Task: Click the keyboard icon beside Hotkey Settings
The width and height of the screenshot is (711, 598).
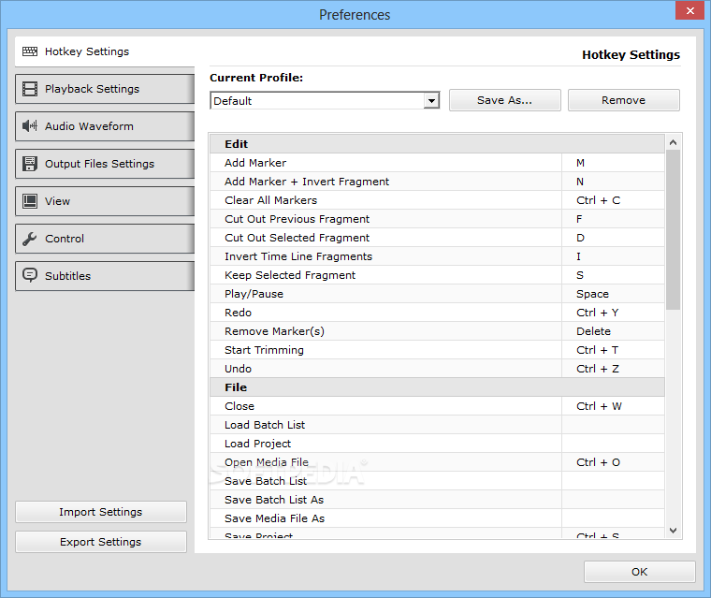Action: pos(30,51)
